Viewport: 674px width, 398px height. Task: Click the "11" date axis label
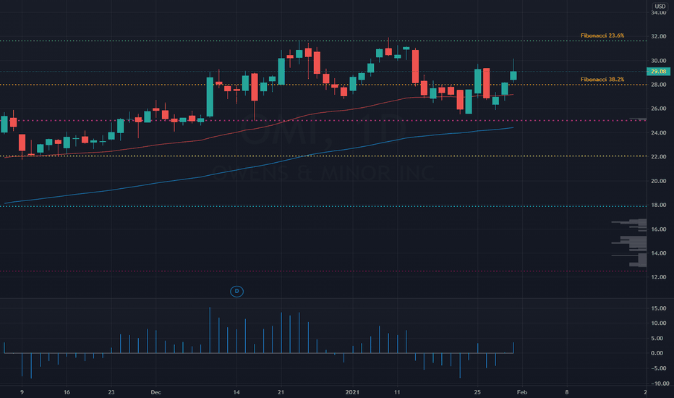(x=397, y=392)
